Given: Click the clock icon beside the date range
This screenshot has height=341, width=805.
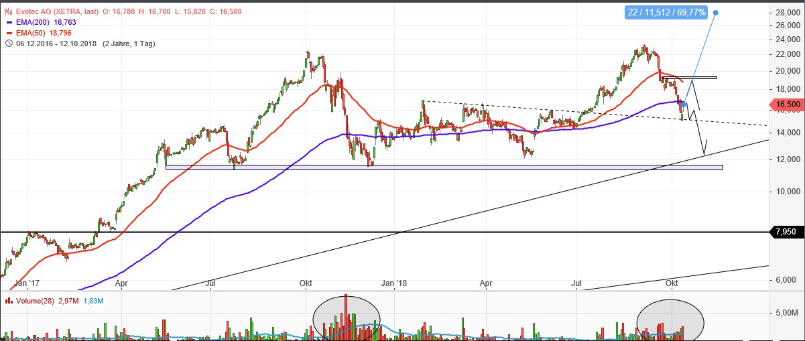Looking at the screenshot, I should [x=8, y=44].
